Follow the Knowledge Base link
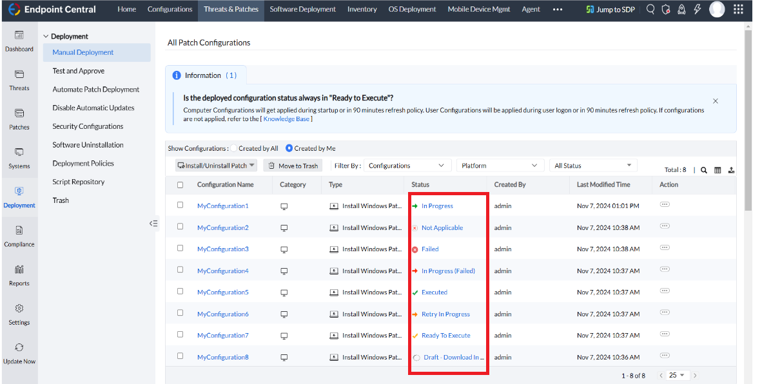The width and height of the screenshot is (762, 384). click(286, 119)
